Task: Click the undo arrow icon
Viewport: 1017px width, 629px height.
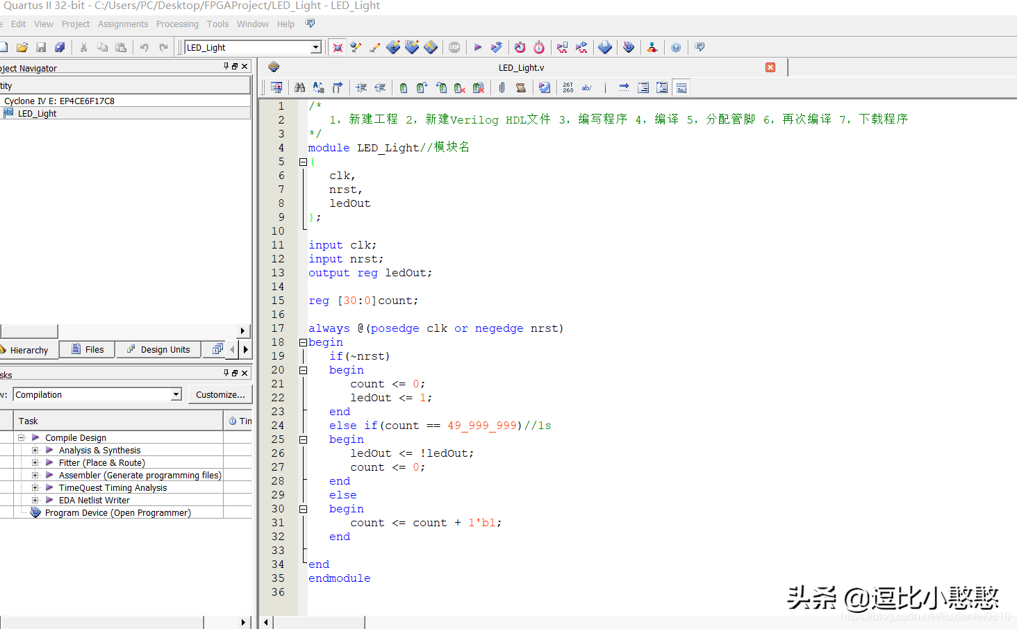Action: pyautogui.click(x=144, y=47)
